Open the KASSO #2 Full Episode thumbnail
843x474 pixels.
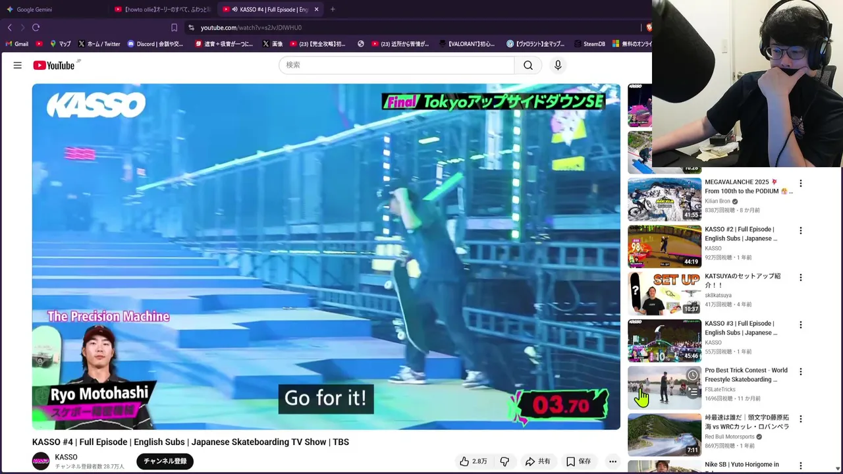pyautogui.click(x=665, y=246)
